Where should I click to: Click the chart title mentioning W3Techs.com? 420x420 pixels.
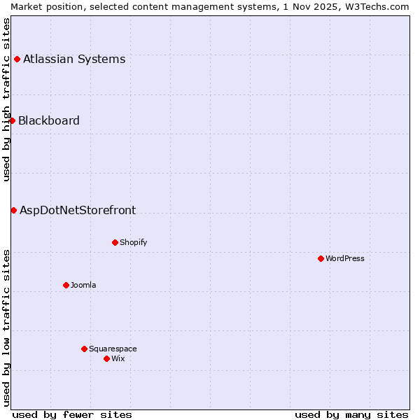click(210, 6)
